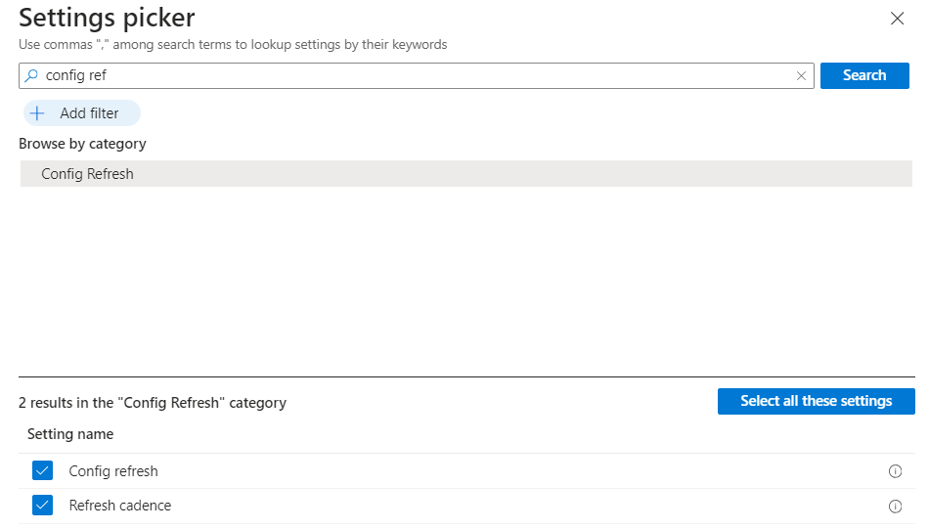
Task: Click the Config refresh setting name
Action: click(x=113, y=471)
